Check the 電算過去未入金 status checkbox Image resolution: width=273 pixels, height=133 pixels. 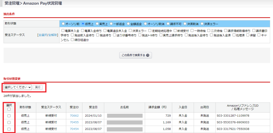pyautogui.click(x=105, y=31)
